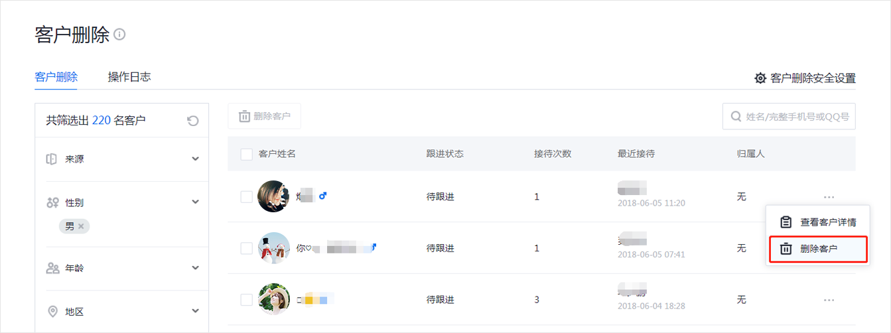Image resolution: width=891 pixels, height=333 pixels.
Task: Switch to the 操作日志 tab
Action: tap(129, 77)
